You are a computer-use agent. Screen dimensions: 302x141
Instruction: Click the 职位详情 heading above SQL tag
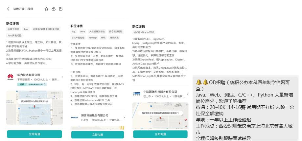tap(77, 26)
